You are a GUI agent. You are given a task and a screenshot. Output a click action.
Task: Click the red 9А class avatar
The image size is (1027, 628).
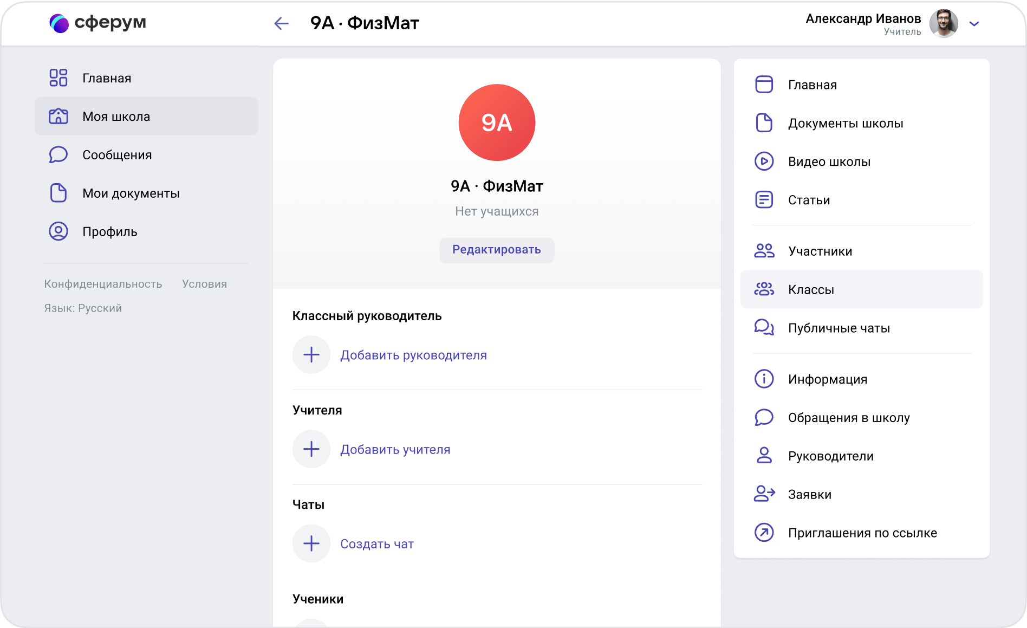click(497, 122)
